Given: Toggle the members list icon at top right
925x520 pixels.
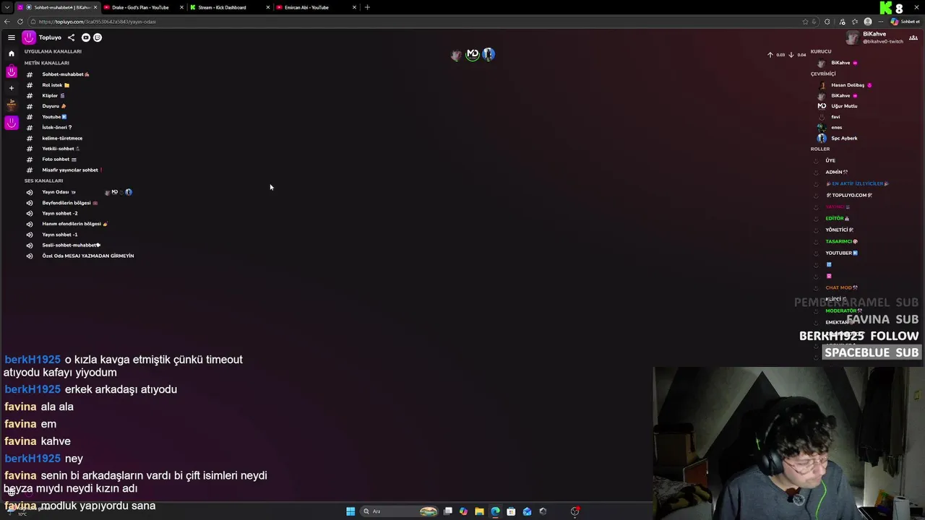Looking at the screenshot, I should (913, 38).
